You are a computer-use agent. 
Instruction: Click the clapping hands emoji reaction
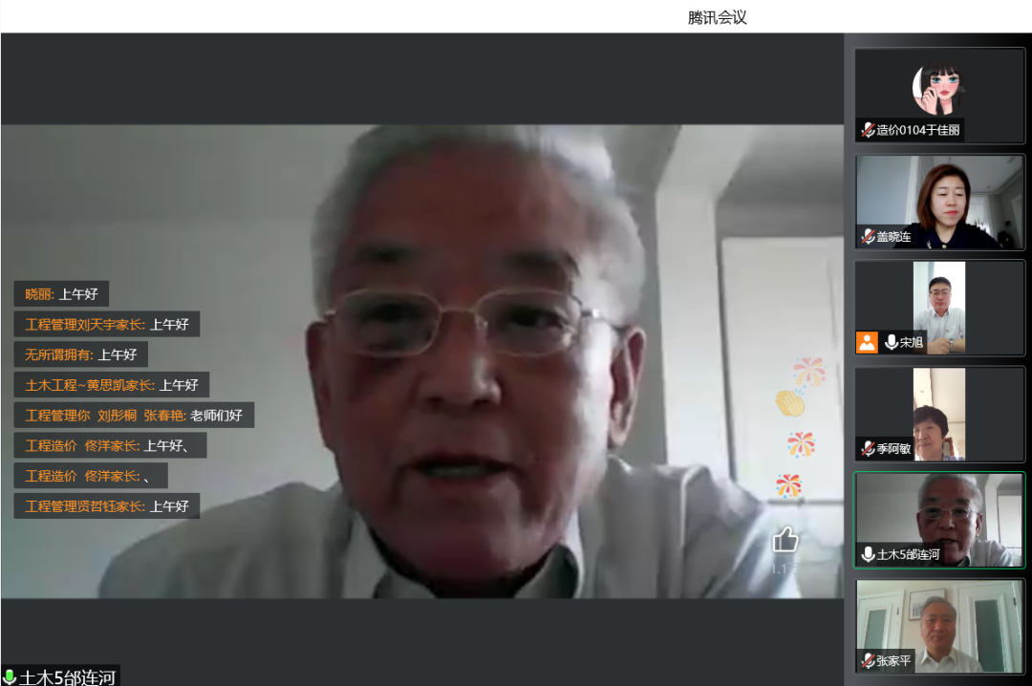point(789,403)
